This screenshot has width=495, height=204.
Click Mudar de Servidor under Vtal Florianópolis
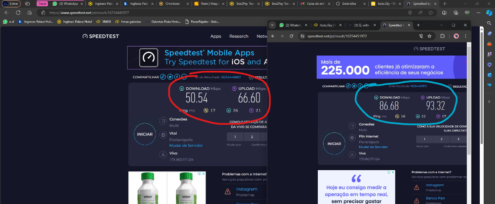click(186, 145)
